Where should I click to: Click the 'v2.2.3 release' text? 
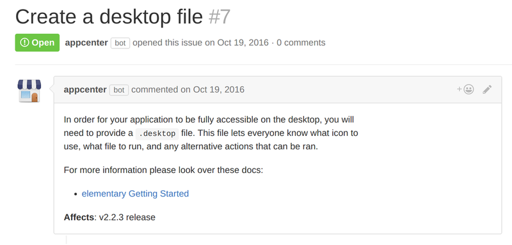tap(127, 217)
